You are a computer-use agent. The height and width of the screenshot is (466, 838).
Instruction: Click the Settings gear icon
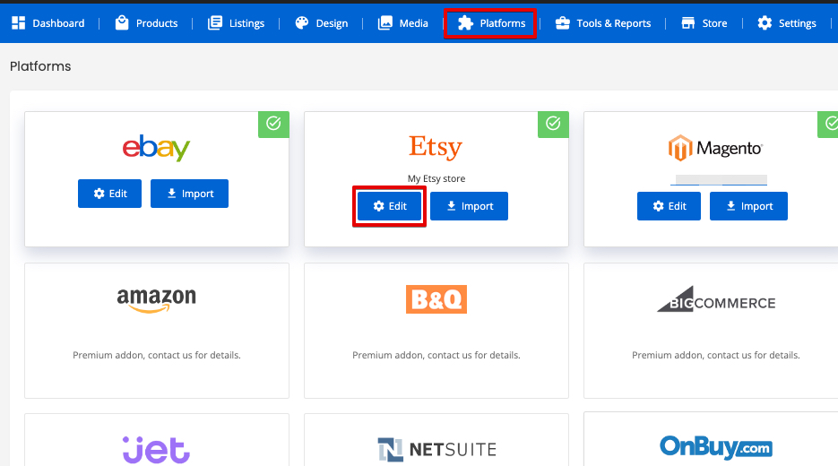pyautogui.click(x=765, y=23)
